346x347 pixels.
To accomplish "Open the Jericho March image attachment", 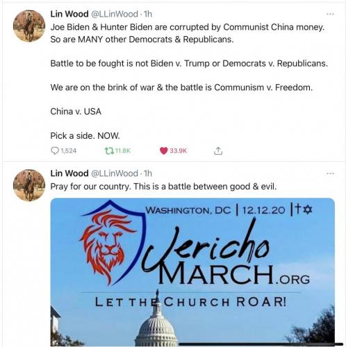I will 192,272.
